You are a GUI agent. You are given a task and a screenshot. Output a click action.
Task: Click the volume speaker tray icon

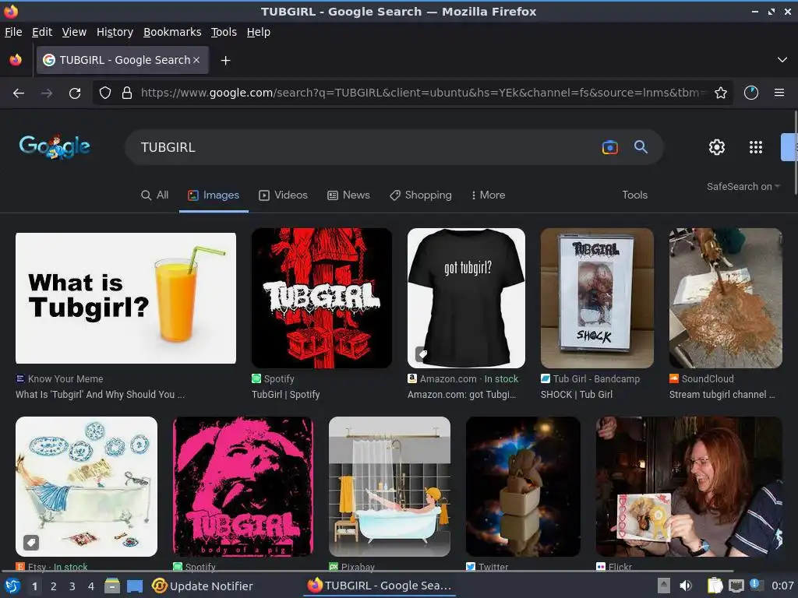pos(686,586)
